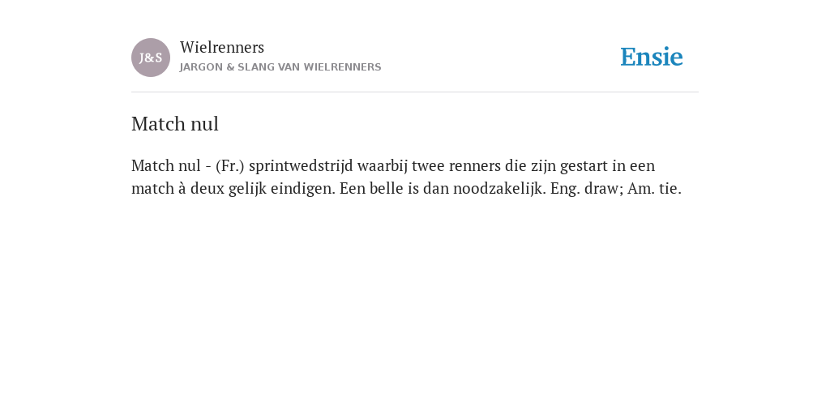Click the Match nul heading

[x=175, y=124]
